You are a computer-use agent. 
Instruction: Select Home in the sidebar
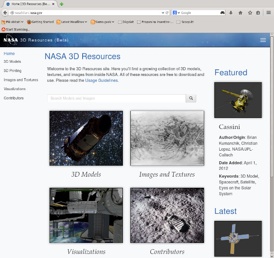[x=9, y=53]
